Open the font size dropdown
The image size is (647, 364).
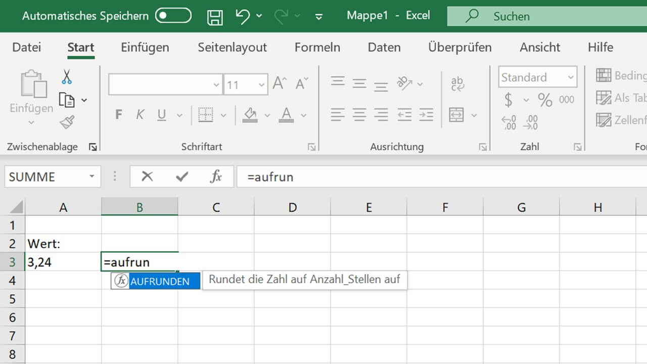pyautogui.click(x=261, y=85)
